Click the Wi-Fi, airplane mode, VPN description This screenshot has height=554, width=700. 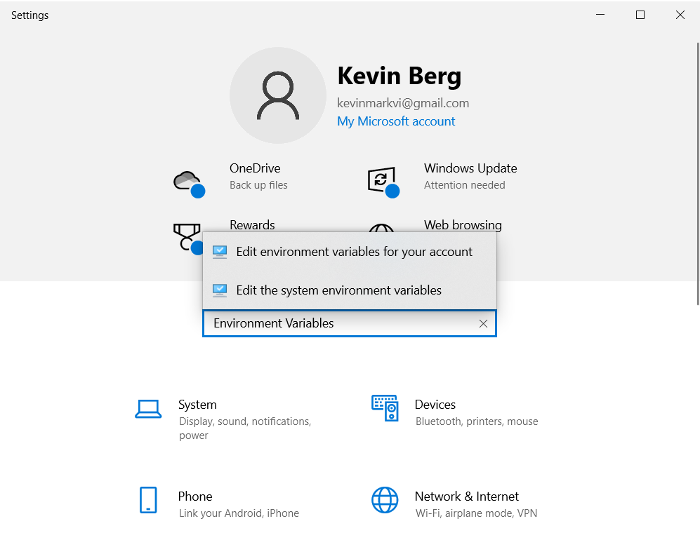476,513
